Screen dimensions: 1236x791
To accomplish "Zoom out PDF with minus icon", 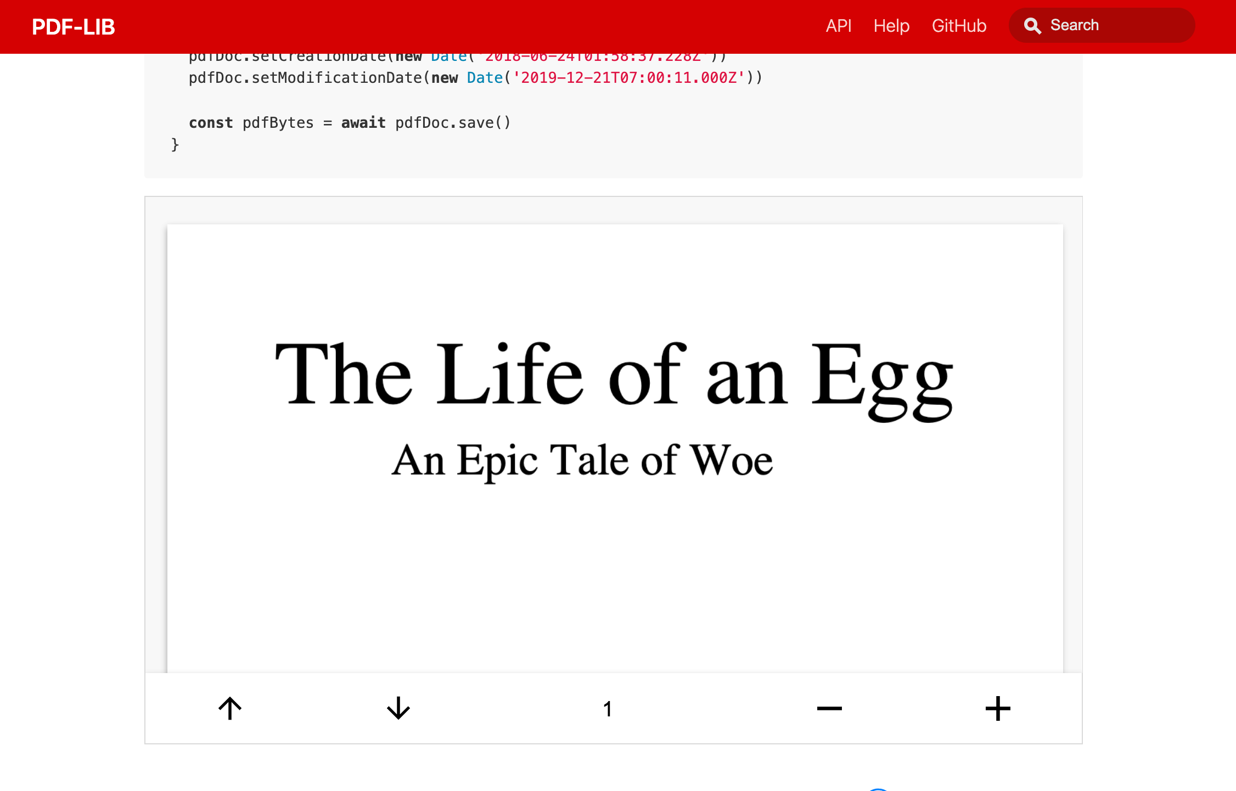I will (829, 708).
